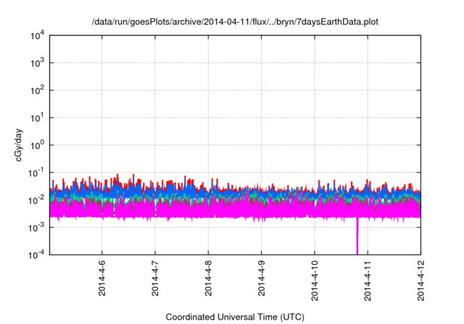Click the plot file path title
The width and height of the screenshot is (464, 324).
pos(235,22)
